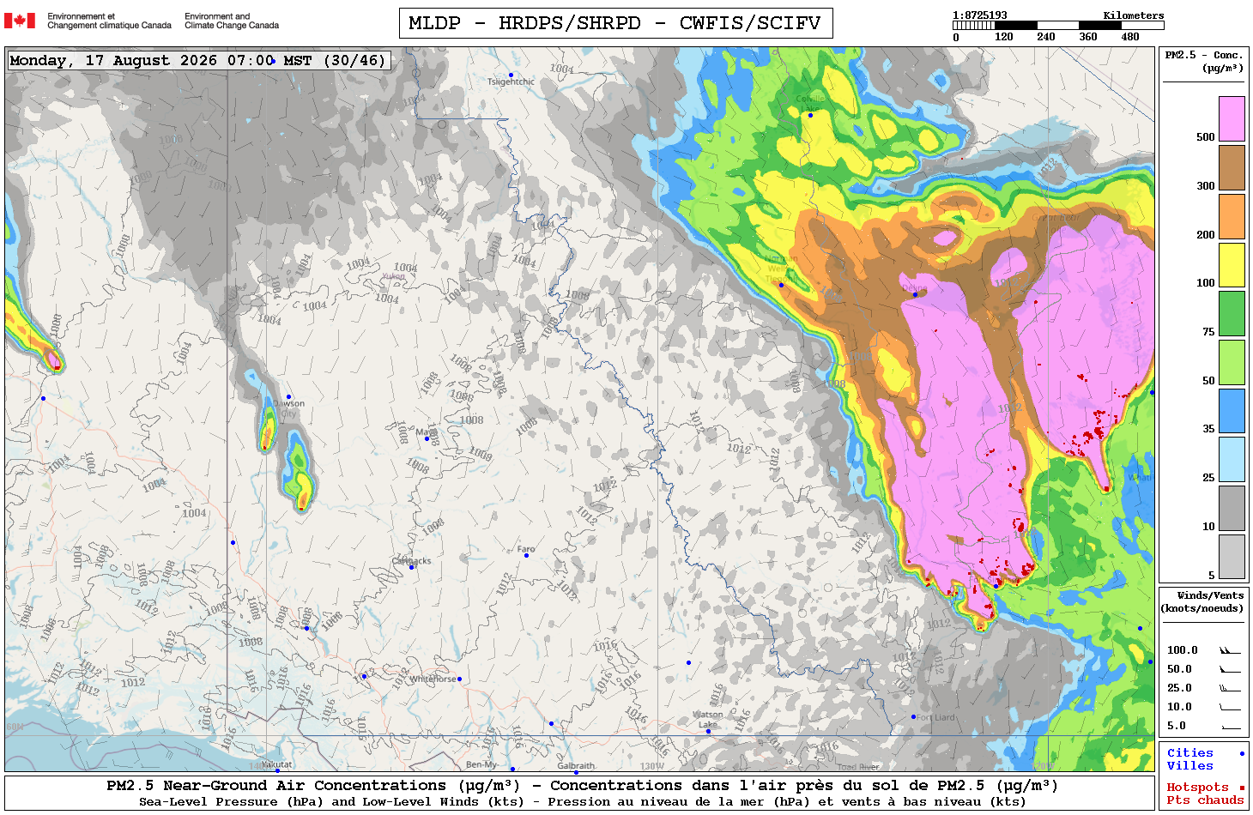Click the Dawson City label on map
Viewport: 1253px width, 815px height.
click(288, 407)
